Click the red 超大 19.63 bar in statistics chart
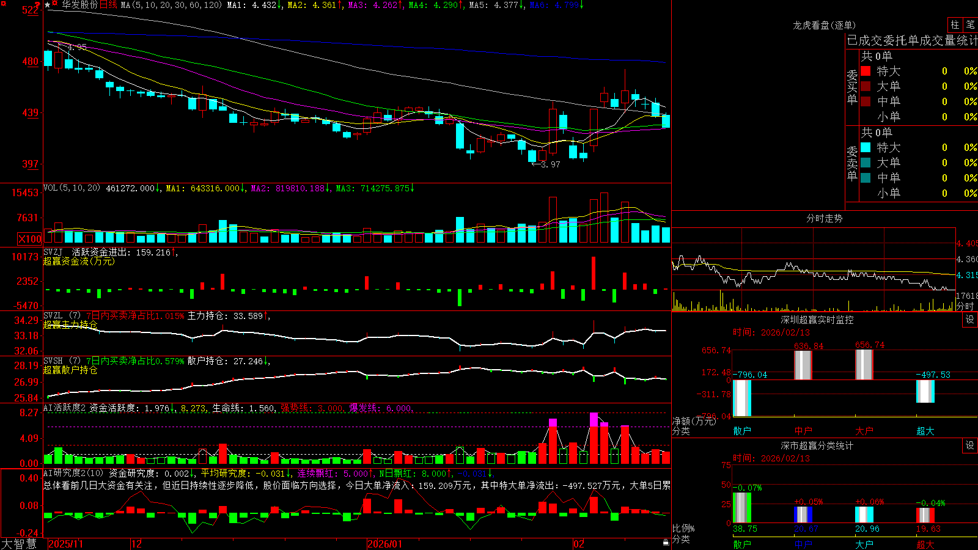 [925, 515]
